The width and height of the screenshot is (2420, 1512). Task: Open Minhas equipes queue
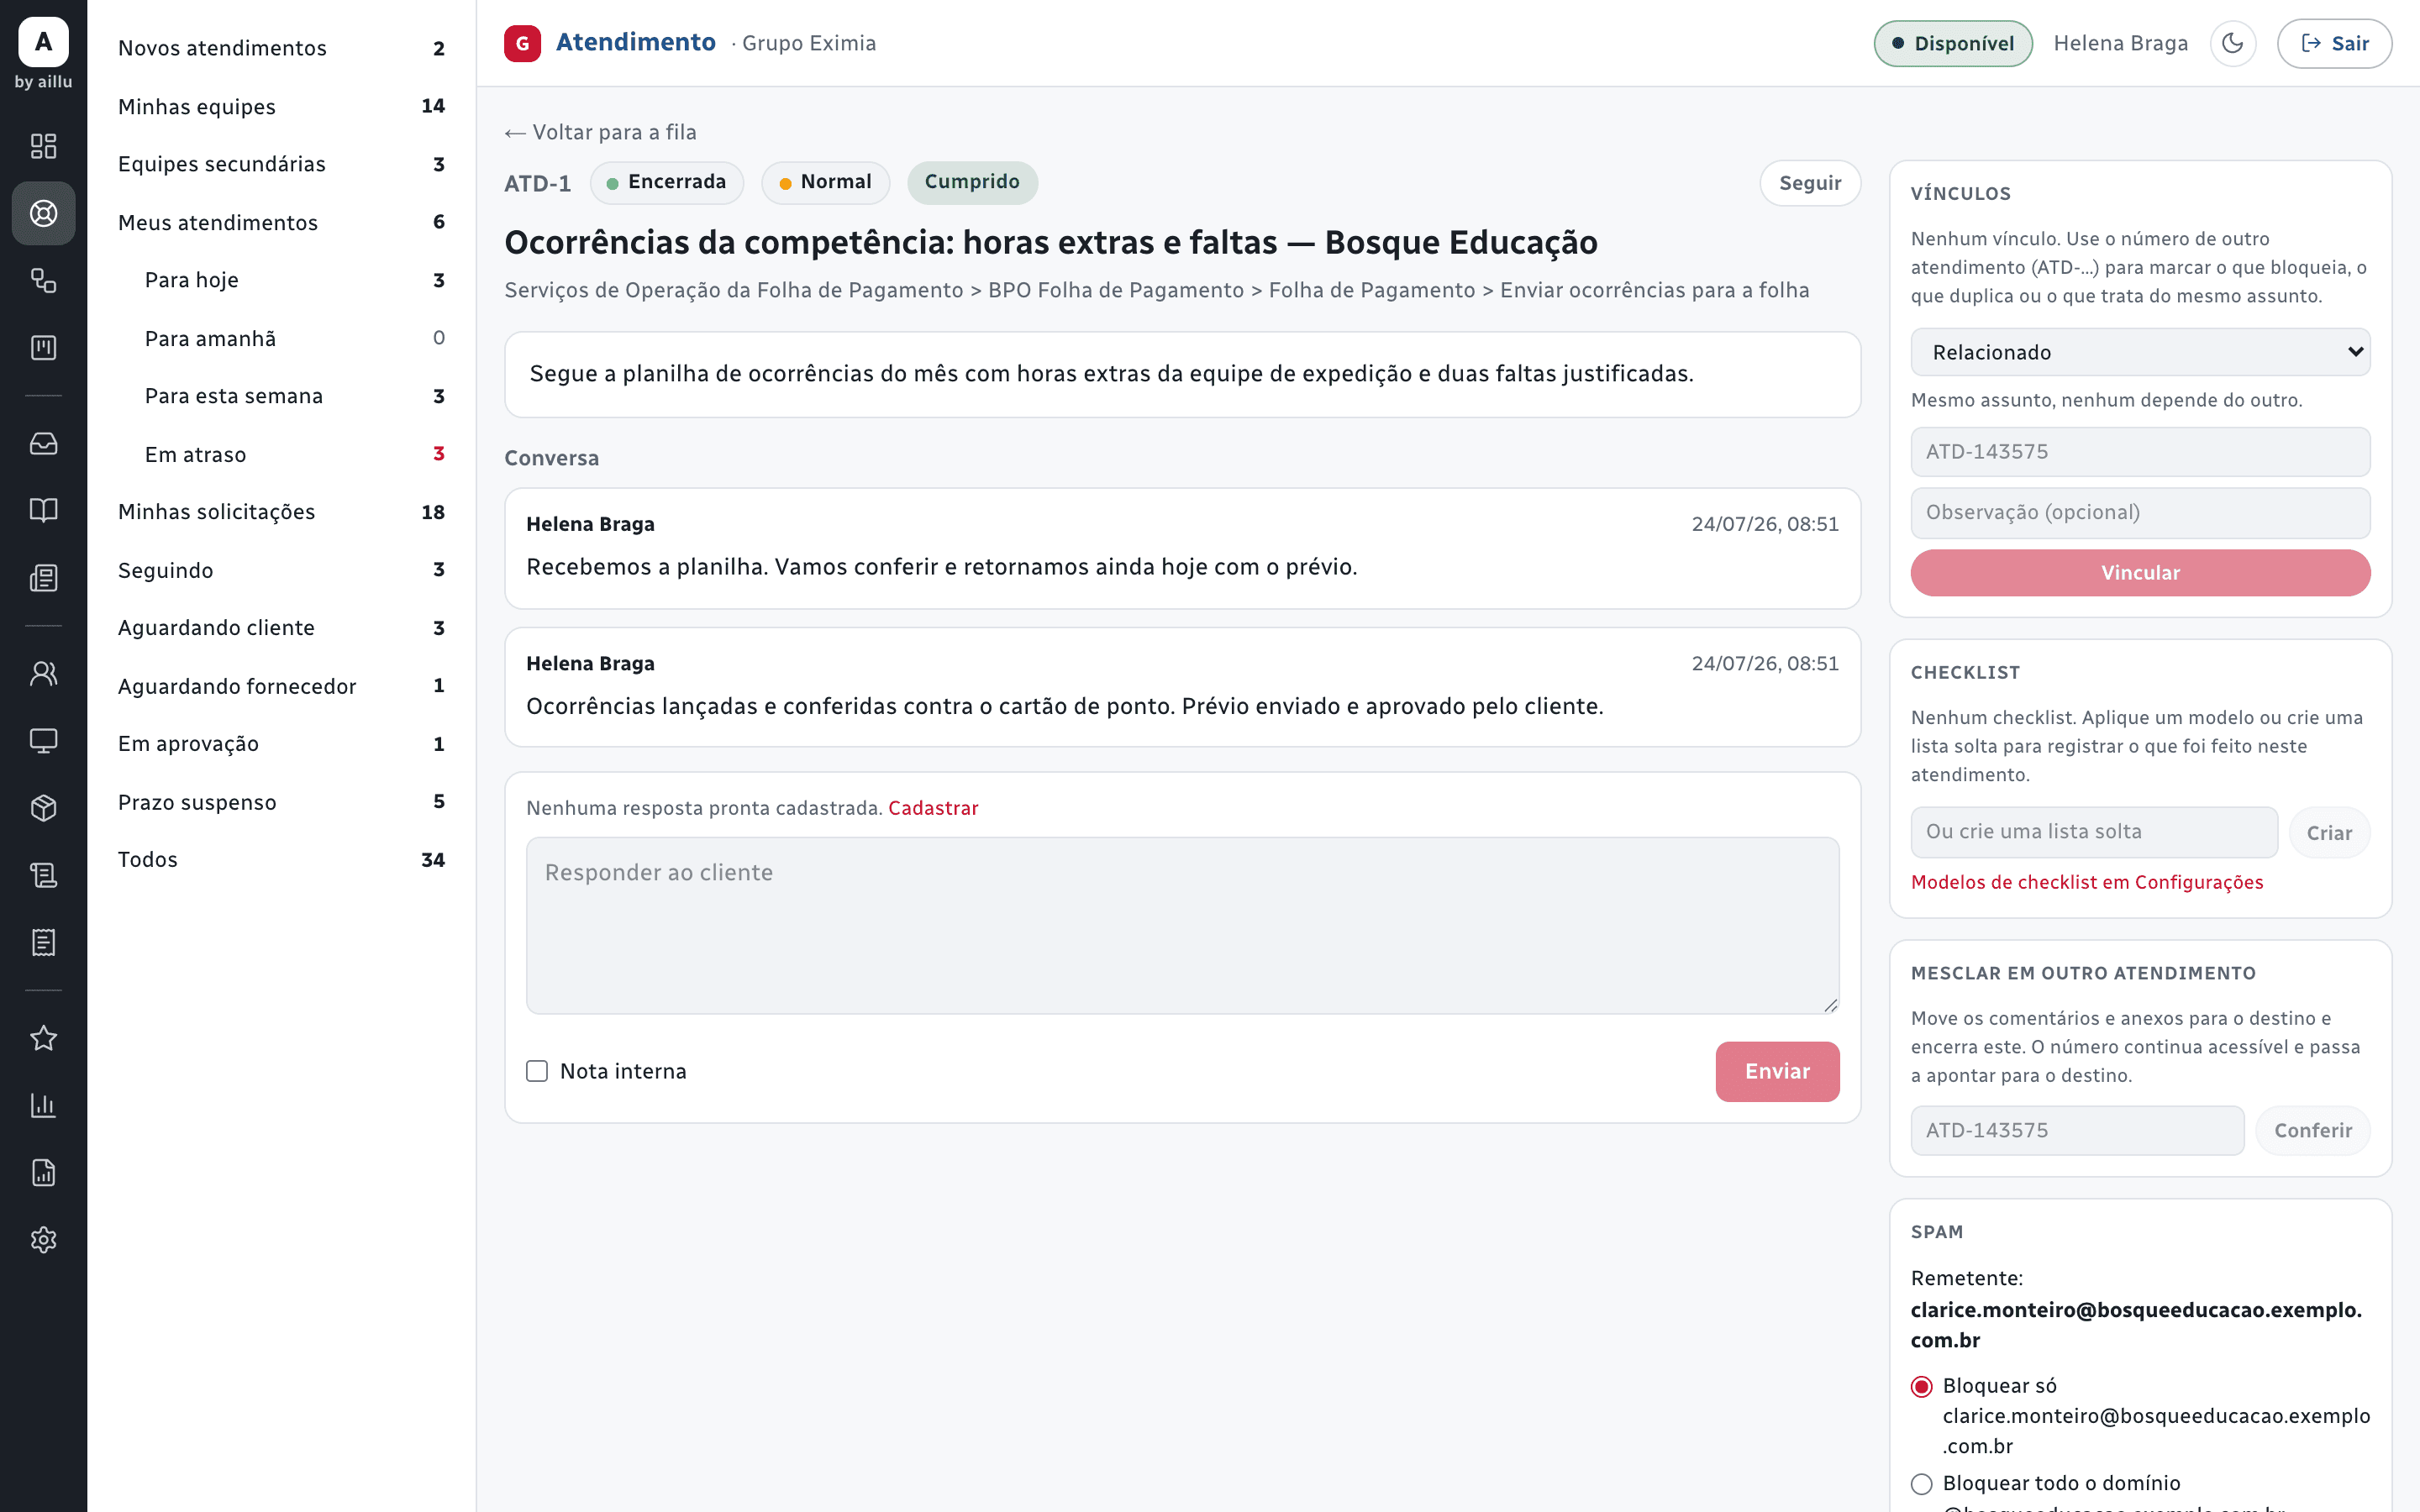tap(281, 106)
